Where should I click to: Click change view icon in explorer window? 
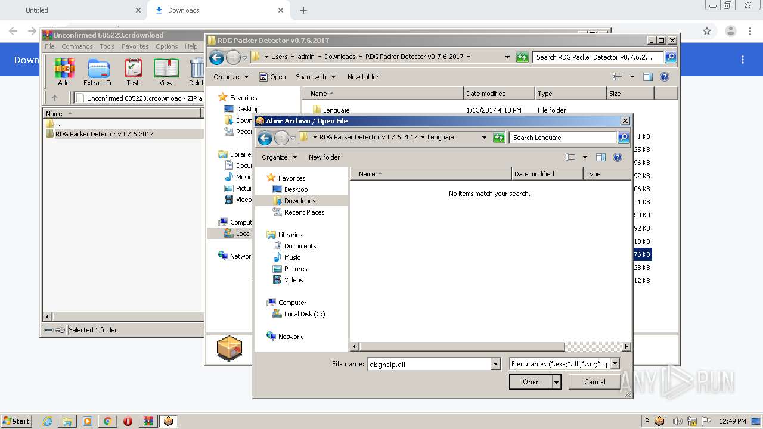618,77
